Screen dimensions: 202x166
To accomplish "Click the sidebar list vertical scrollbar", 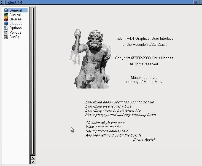I will (x=33, y=81).
